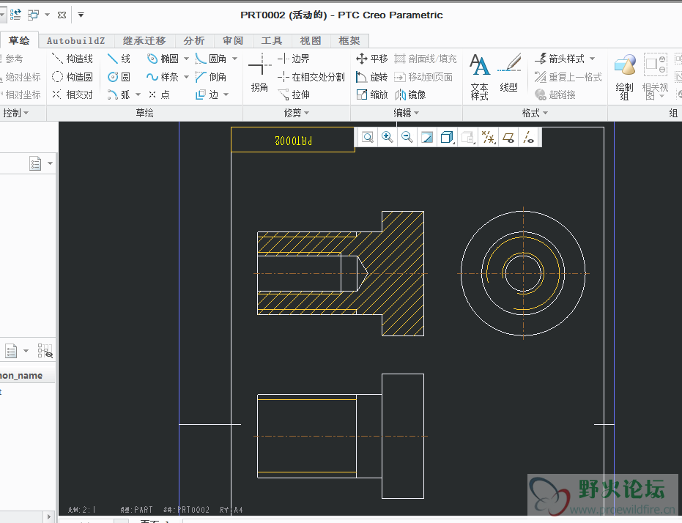Click the regenerate list icon in quick access
Viewport: 682px width, 523px height.
[15, 15]
